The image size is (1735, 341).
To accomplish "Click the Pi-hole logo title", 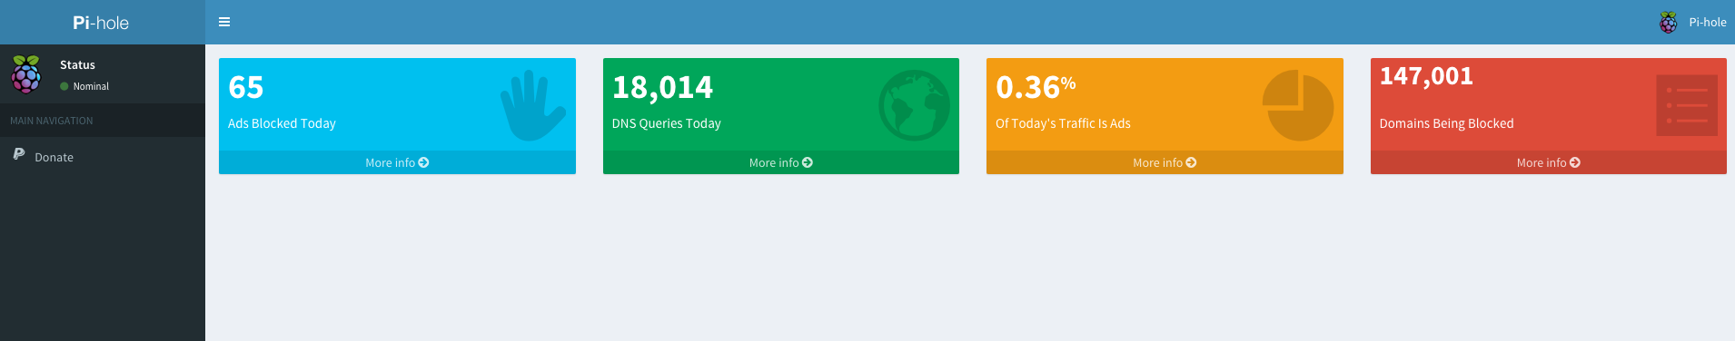I will (x=101, y=23).
